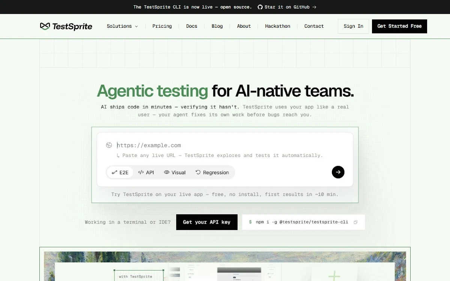Select the E2E test mode
The width and height of the screenshot is (450, 281).
(x=120, y=172)
